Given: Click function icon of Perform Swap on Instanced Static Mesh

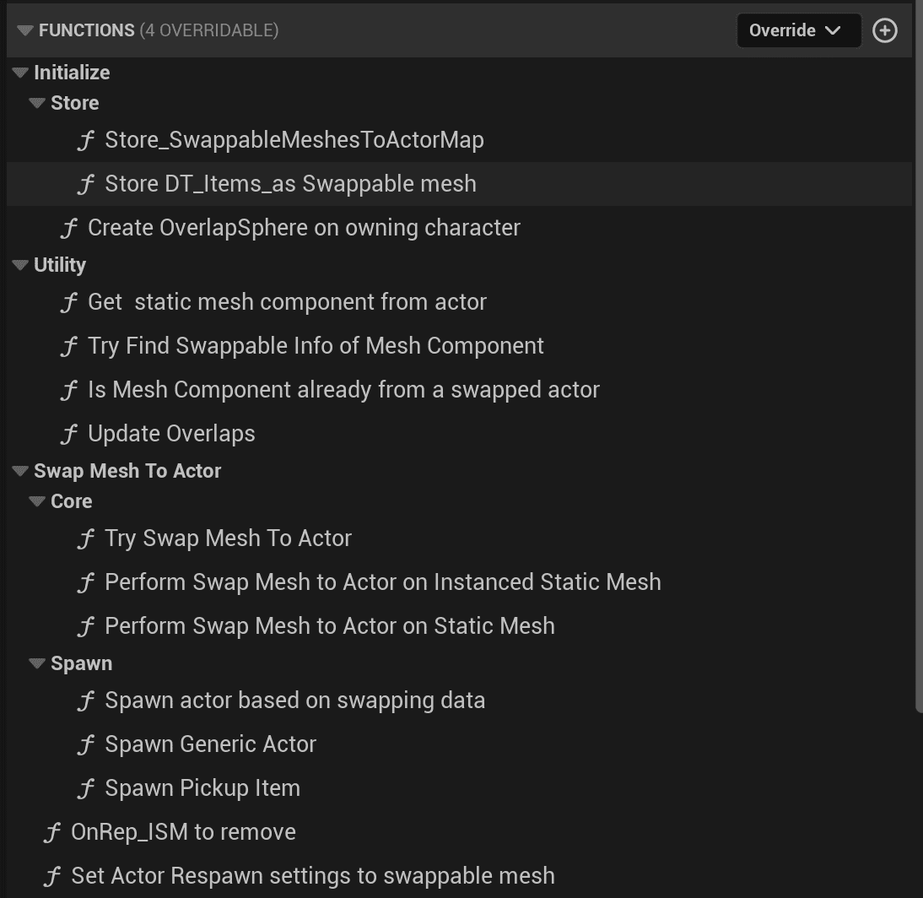Looking at the screenshot, I should pyautogui.click(x=86, y=583).
